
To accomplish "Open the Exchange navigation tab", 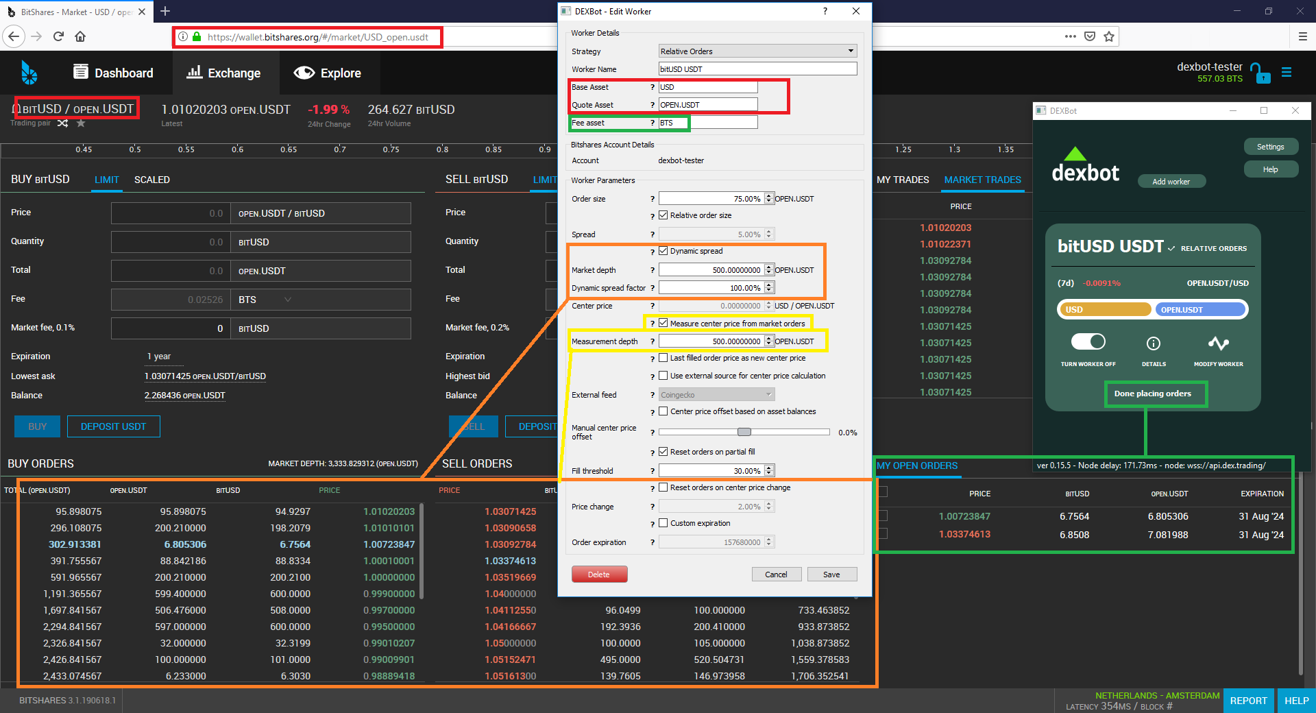I will tap(225, 73).
